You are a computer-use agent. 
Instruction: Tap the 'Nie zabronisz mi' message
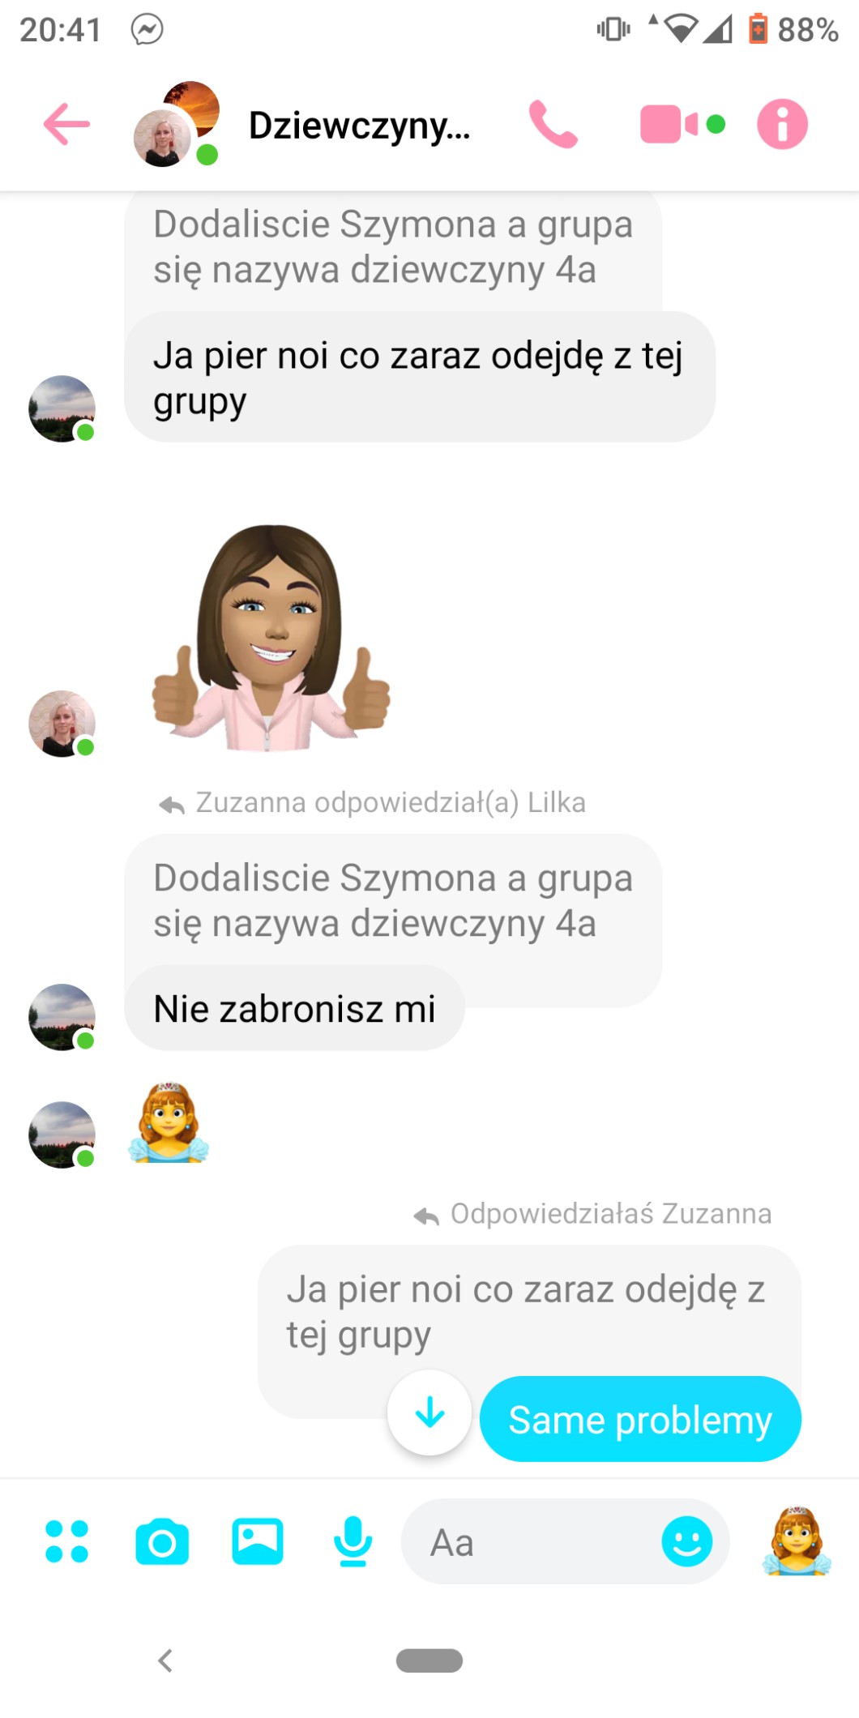coord(294,1009)
